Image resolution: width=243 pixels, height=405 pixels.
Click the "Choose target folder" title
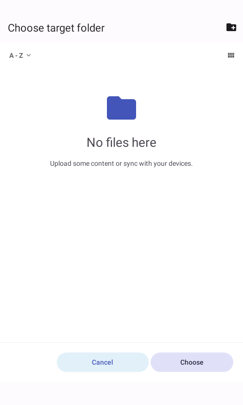pyautogui.click(x=56, y=28)
